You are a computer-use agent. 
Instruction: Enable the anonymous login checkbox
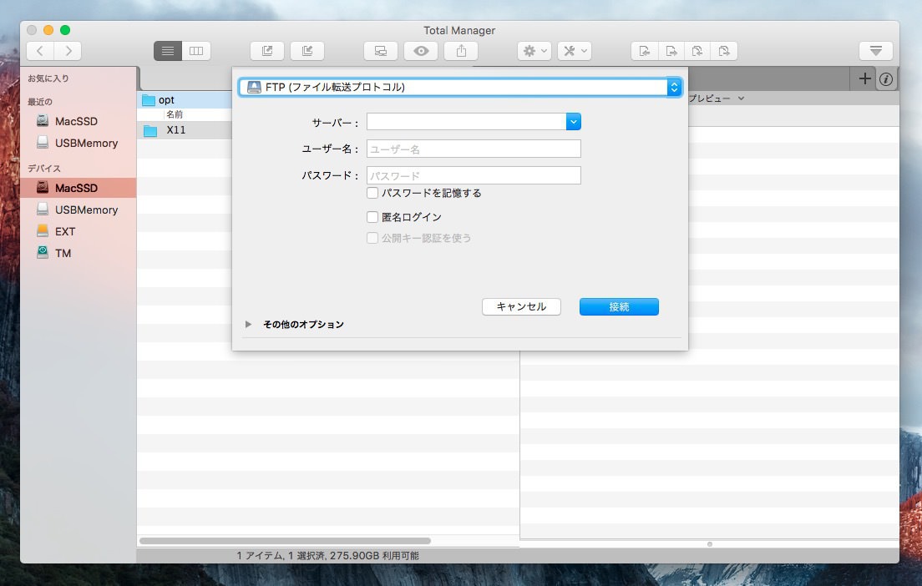pos(372,217)
